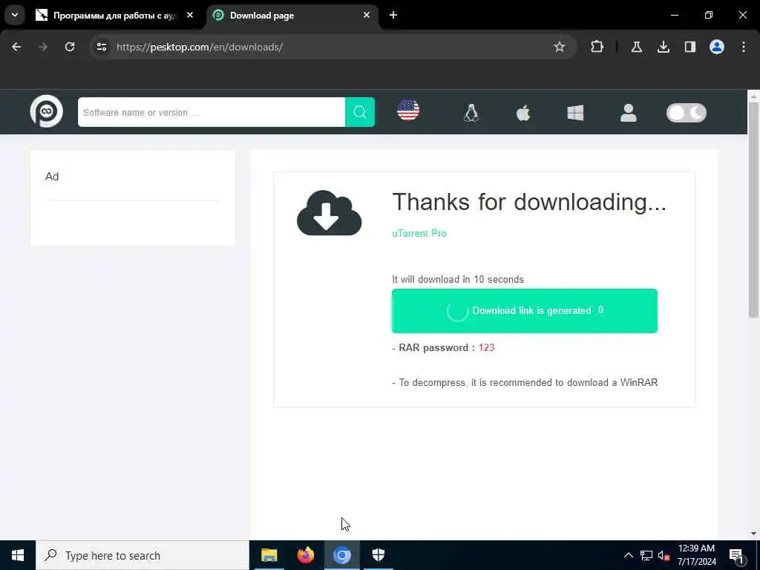
Task: Close the Download page tab
Action: 367,15
